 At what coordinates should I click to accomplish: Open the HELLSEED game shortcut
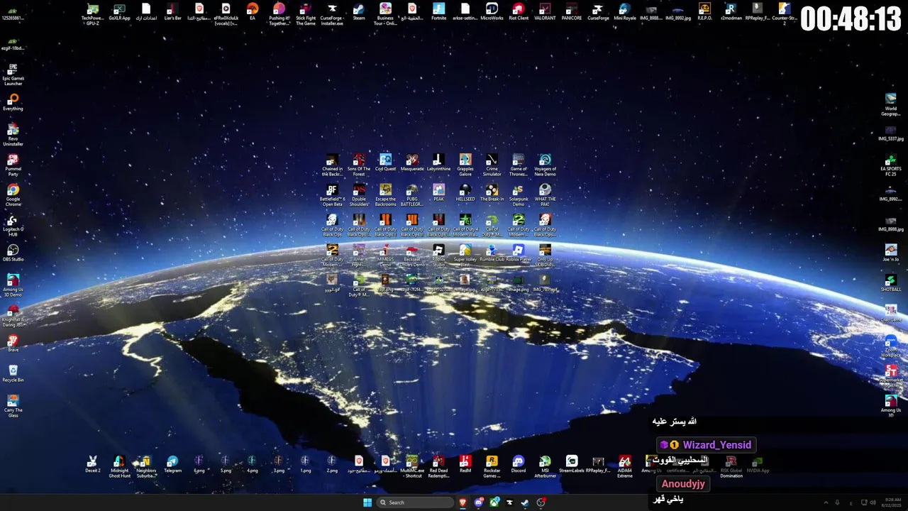(465, 192)
